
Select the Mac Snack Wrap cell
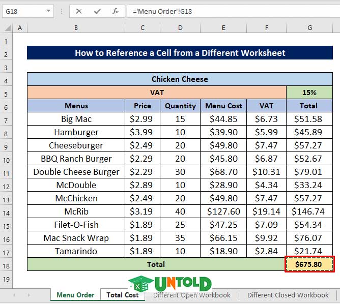pyautogui.click(x=76, y=238)
